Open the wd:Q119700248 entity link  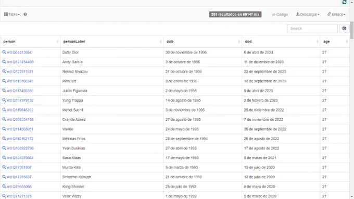coord(20,81)
